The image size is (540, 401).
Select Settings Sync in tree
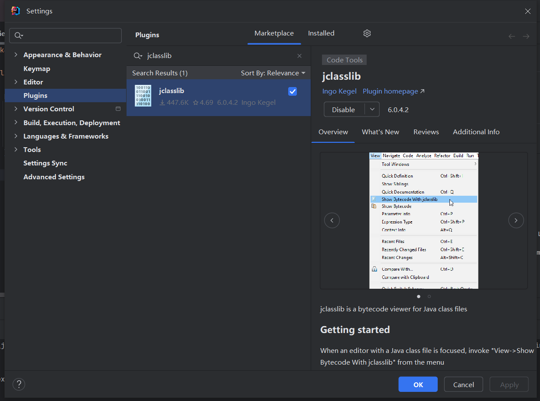click(x=45, y=163)
